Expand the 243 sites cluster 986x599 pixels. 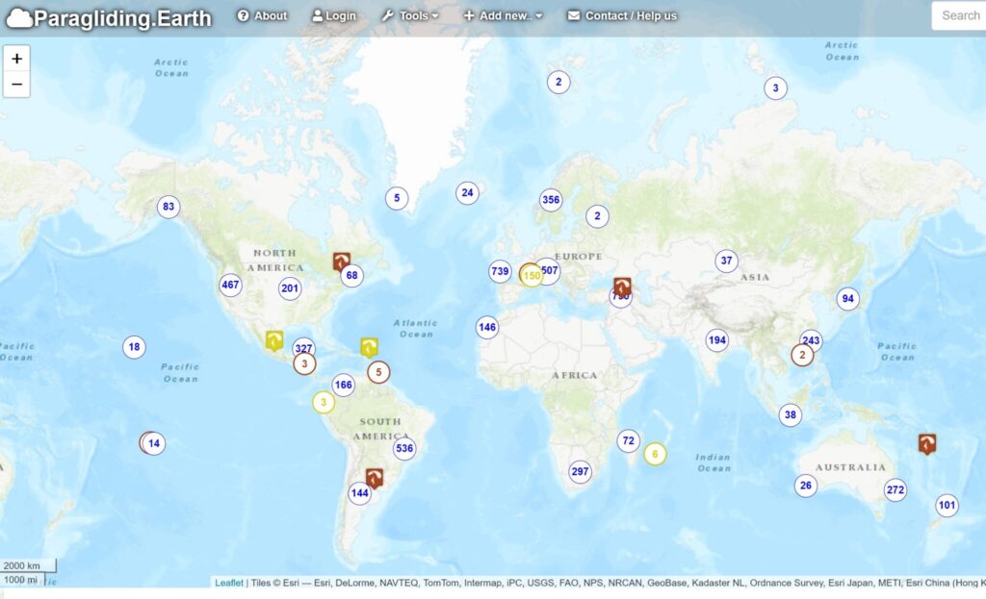(812, 339)
